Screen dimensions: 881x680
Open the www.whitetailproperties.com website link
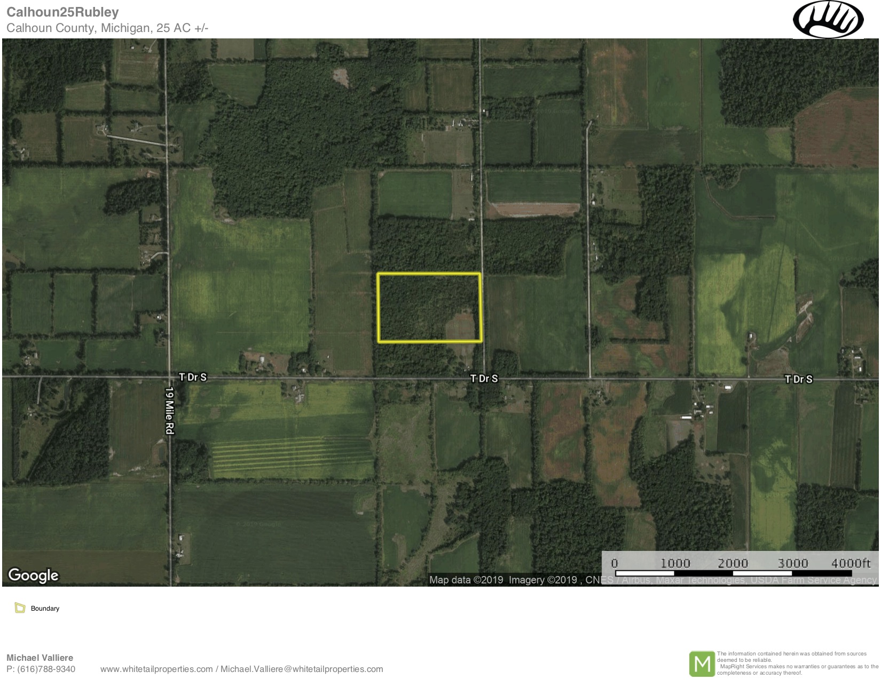click(156, 669)
